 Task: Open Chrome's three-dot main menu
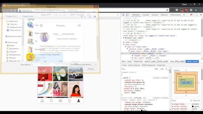200,10
